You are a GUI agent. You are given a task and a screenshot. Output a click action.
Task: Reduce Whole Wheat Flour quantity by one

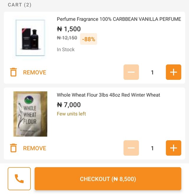coord(131,148)
